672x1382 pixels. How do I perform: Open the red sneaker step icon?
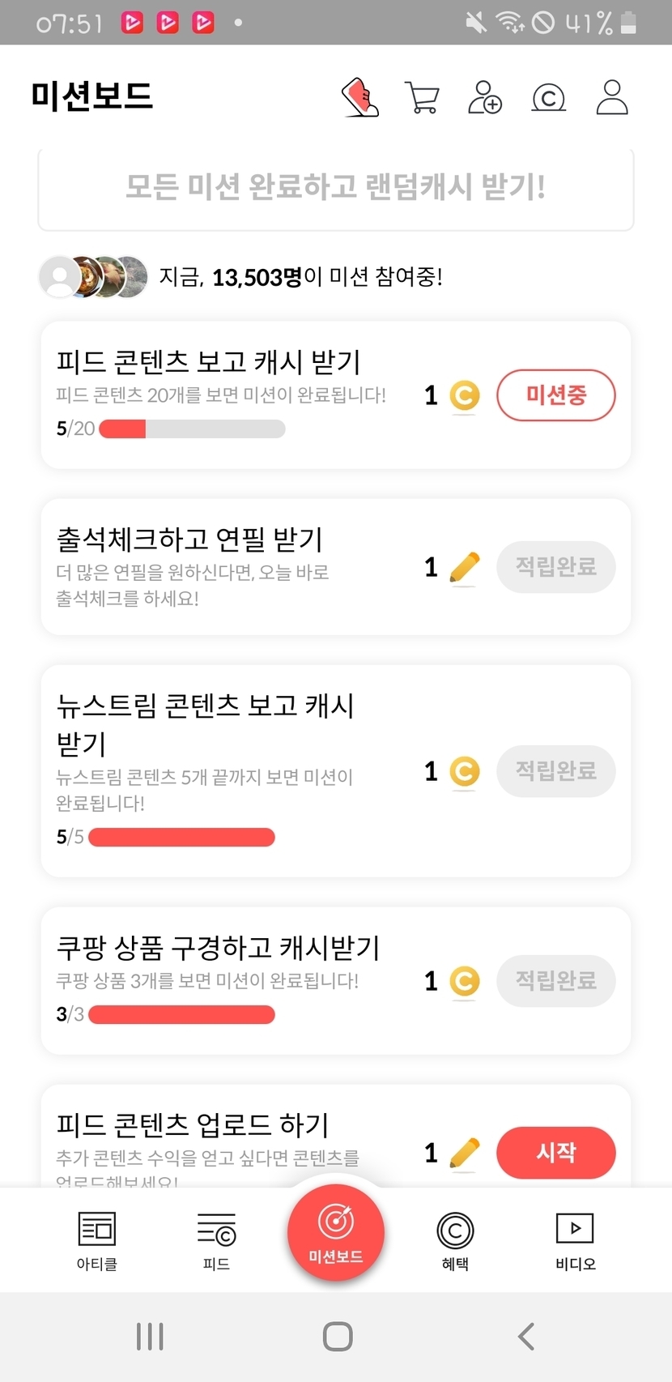pyautogui.click(x=361, y=98)
